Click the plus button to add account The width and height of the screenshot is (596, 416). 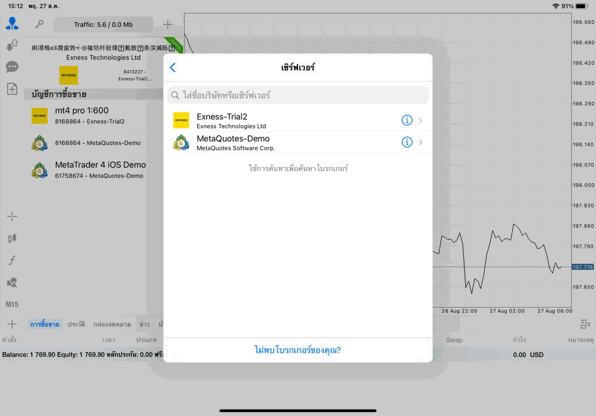[x=168, y=24]
